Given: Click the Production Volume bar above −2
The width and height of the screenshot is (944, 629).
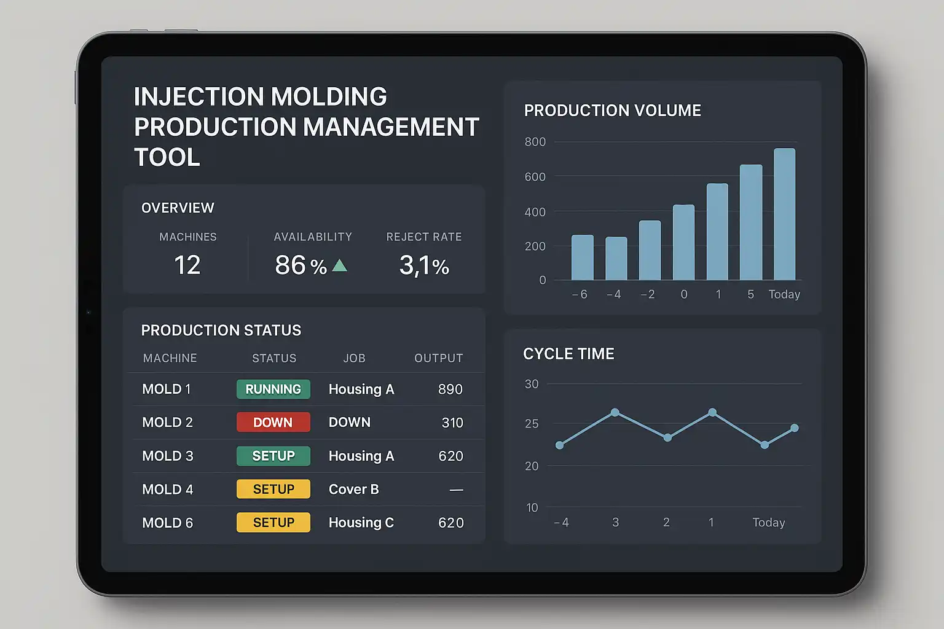Looking at the screenshot, I should tap(650, 250).
